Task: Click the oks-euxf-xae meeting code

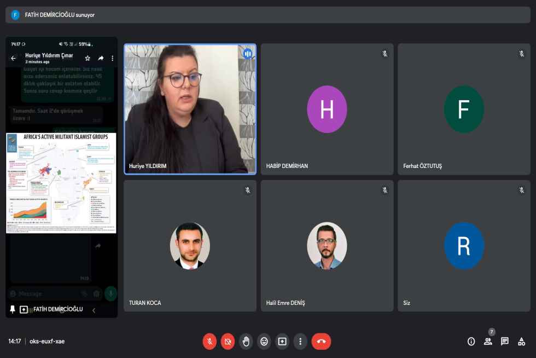Action: pos(47,342)
